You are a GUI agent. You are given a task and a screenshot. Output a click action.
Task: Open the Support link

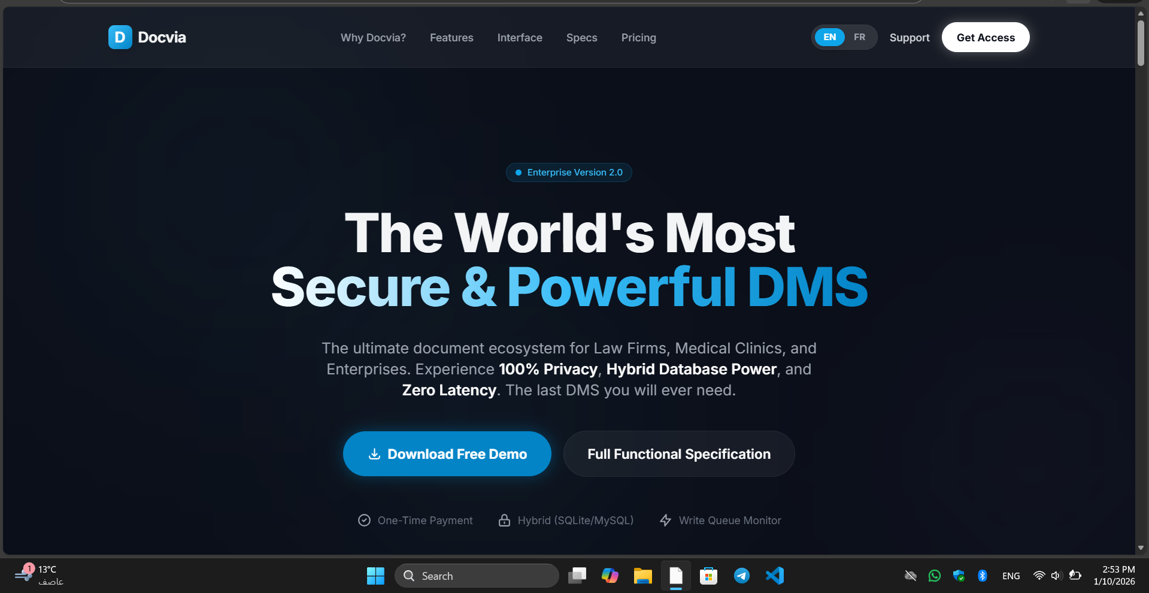pyautogui.click(x=910, y=38)
